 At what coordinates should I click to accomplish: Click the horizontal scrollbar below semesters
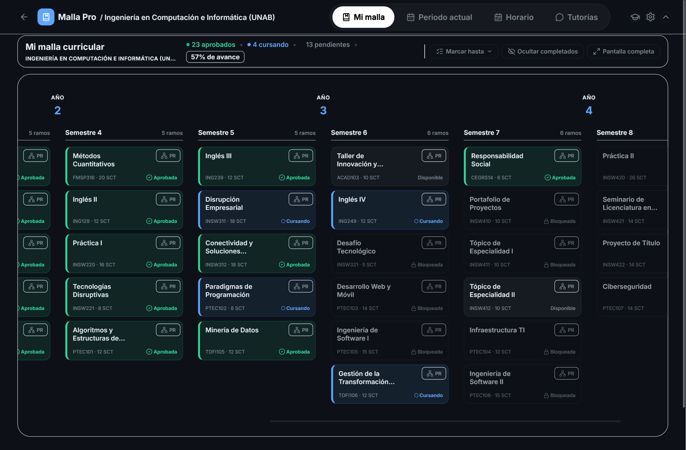pyautogui.click(x=445, y=421)
